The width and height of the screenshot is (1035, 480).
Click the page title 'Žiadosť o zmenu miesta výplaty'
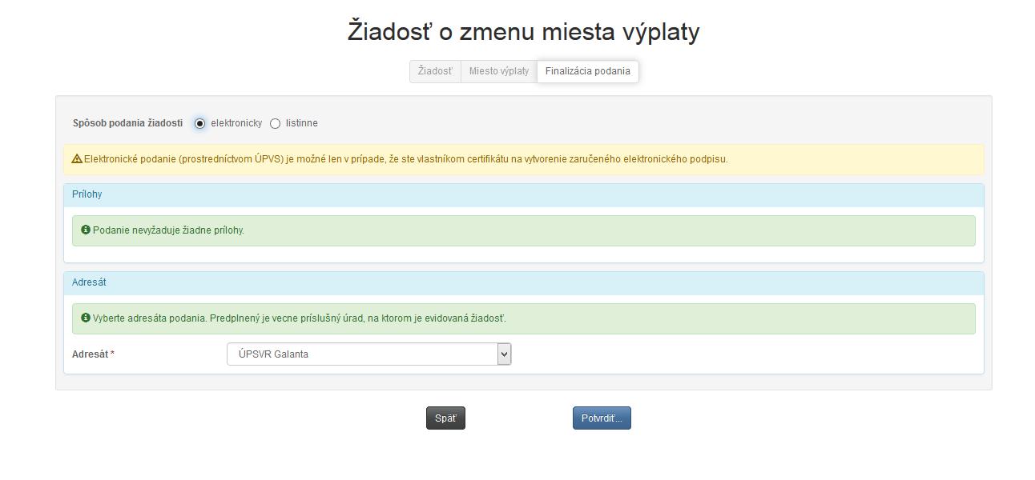click(x=523, y=31)
